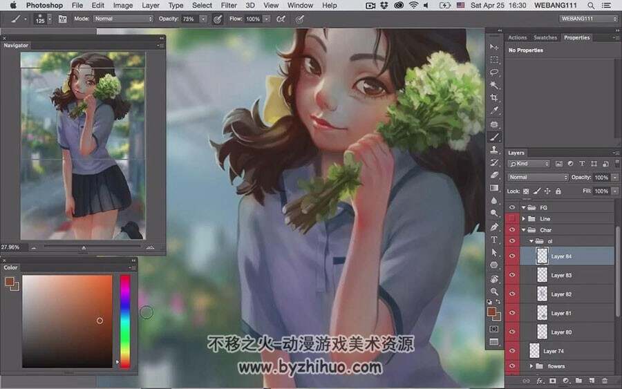Image resolution: width=622 pixels, height=389 pixels.
Task: Select the Gradient tool
Action: pos(494,188)
